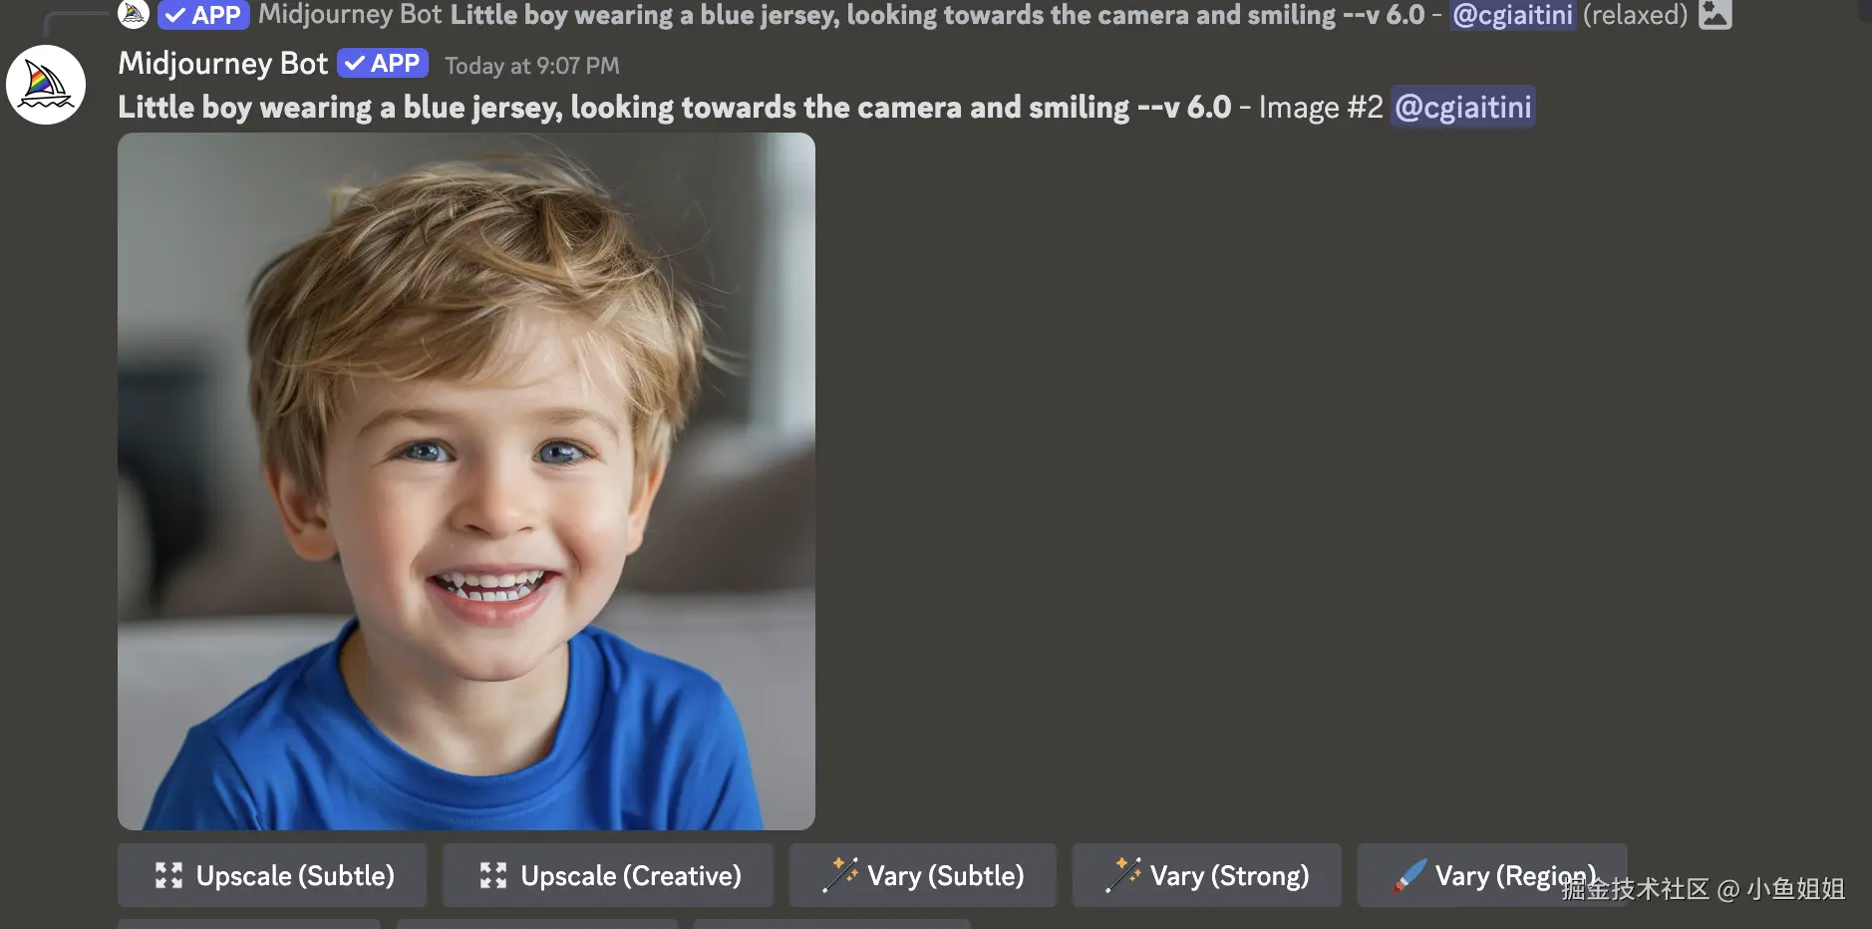The image size is (1872, 929).
Task: Click the image attachment icon in reply line
Action: pos(1715,14)
